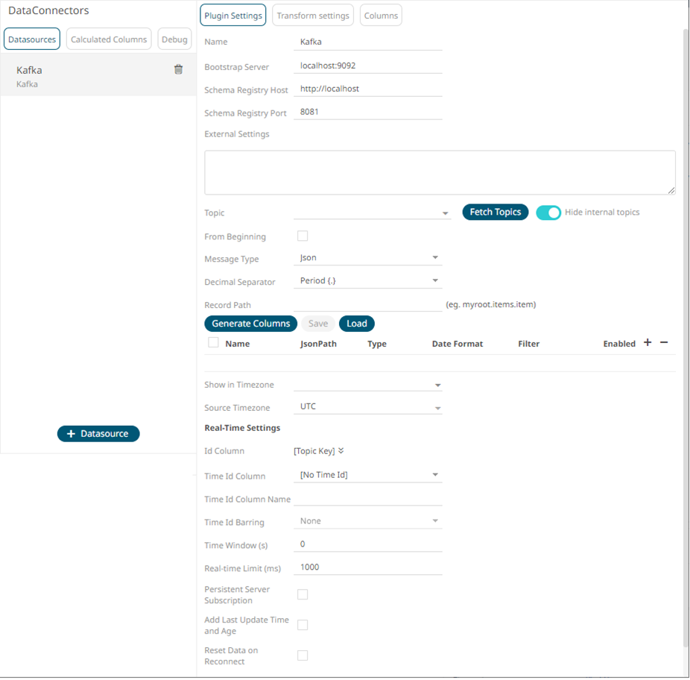Click the Real-Time Settings heading
The height and width of the screenshot is (680, 690).
[242, 428]
